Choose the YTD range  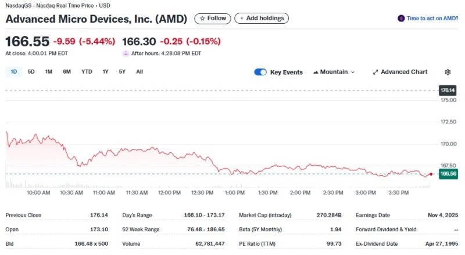pos(87,72)
